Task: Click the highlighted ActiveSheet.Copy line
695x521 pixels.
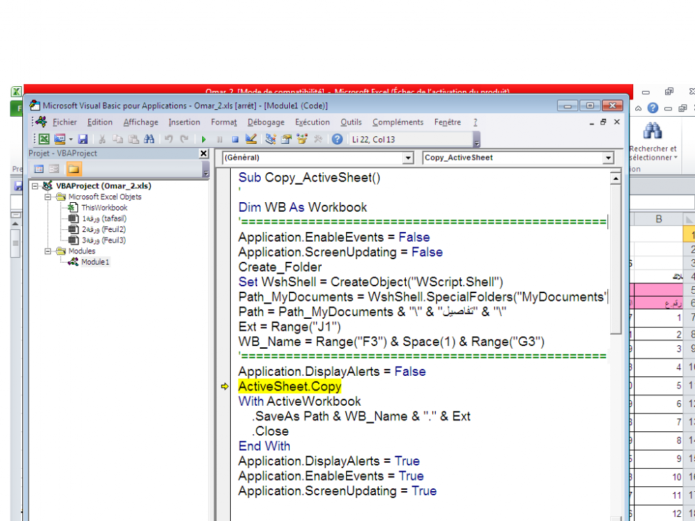Action: (x=290, y=387)
